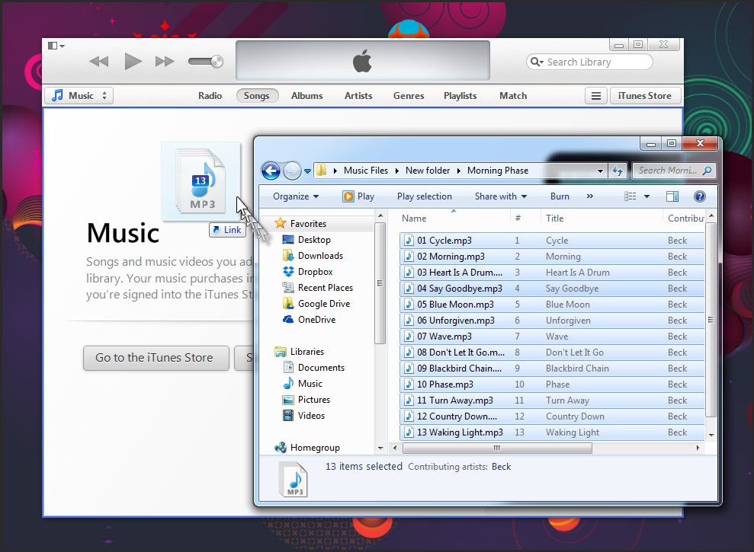Image resolution: width=754 pixels, height=552 pixels.
Task: Click the navigation pane scroll down arrow
Action: click(x=380, y=448)
